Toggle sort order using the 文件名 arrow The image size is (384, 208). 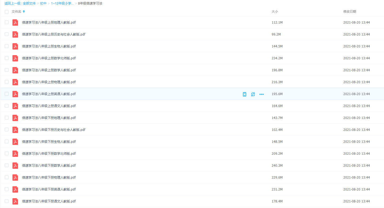(24, 12)
